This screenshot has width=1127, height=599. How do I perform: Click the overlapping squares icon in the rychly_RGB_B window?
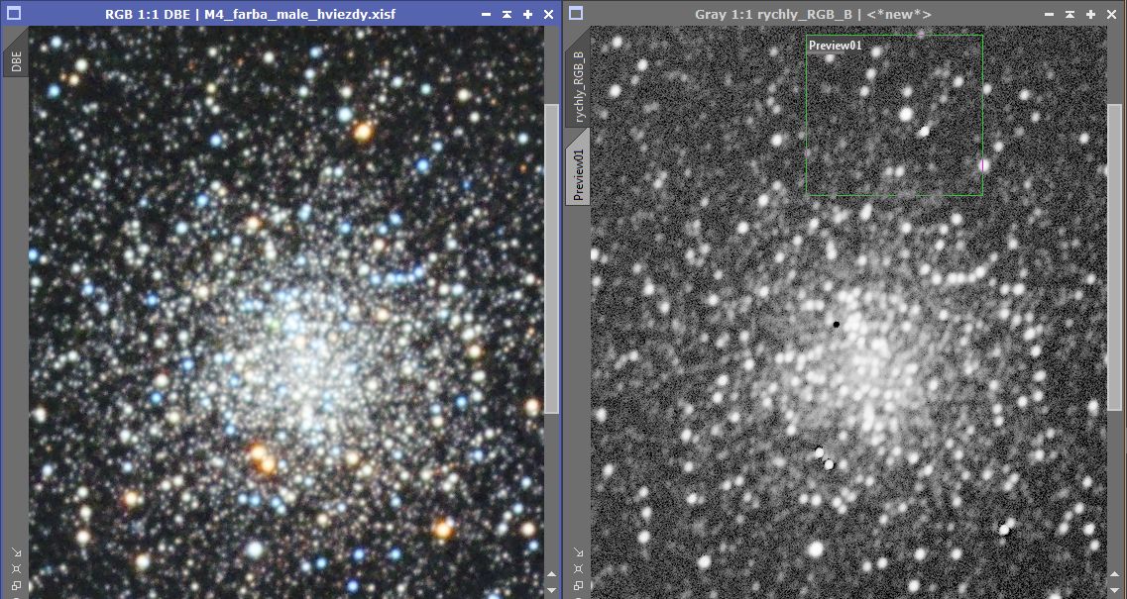tap(579, 586)
